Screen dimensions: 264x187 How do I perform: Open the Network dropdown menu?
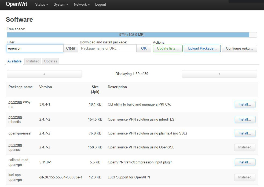click(82, 5)
